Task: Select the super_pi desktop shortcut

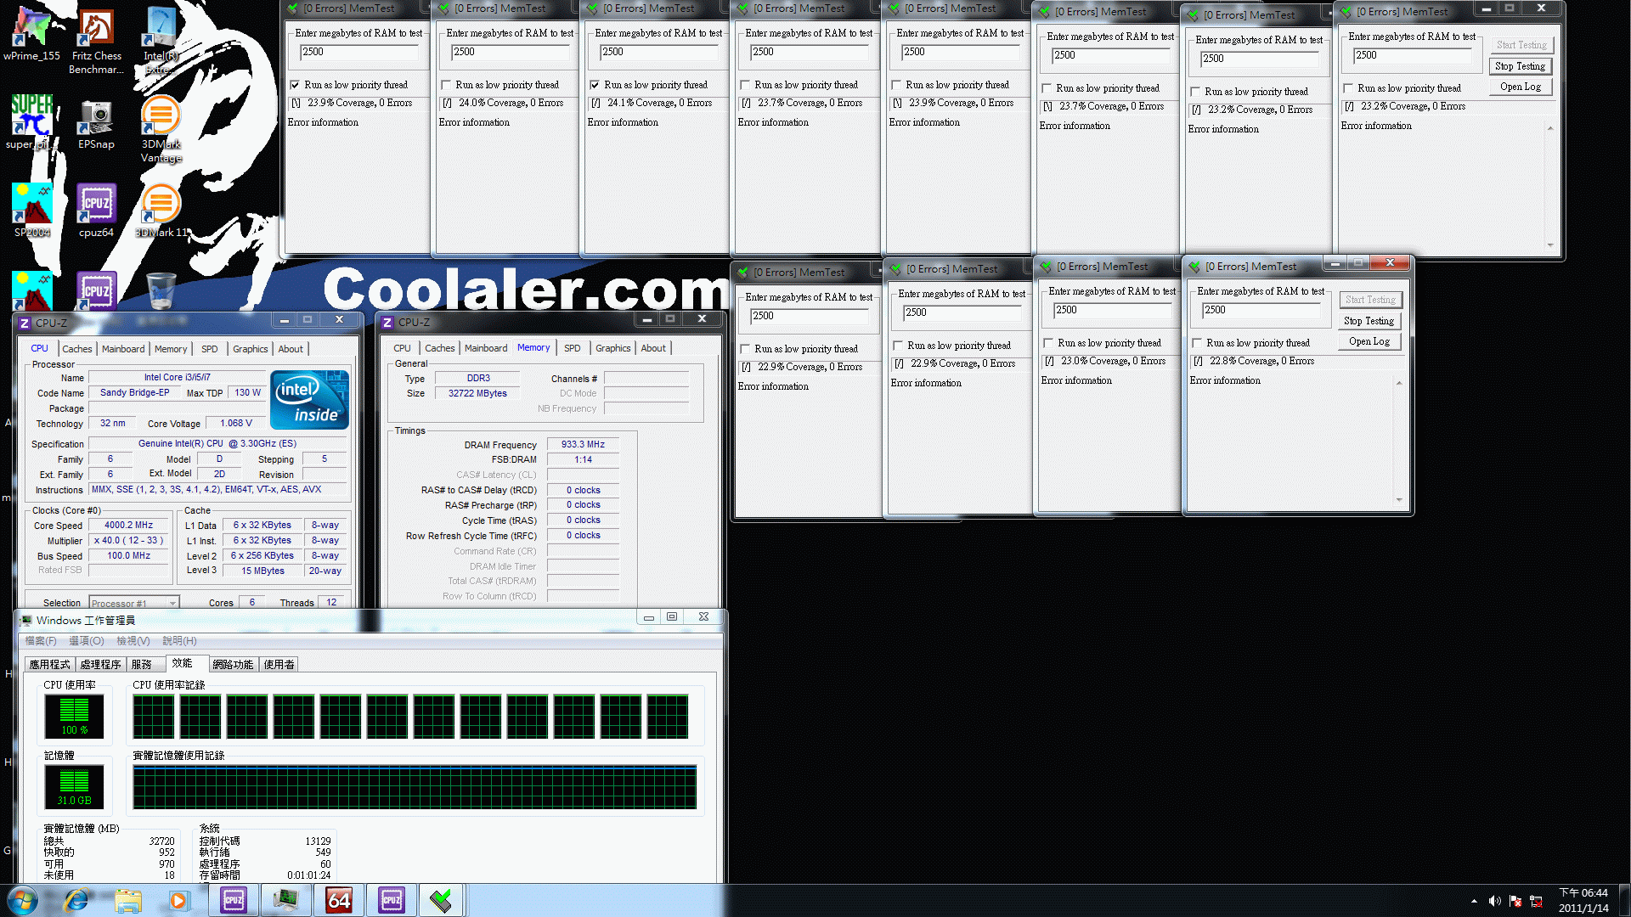Action: (31, 121)
